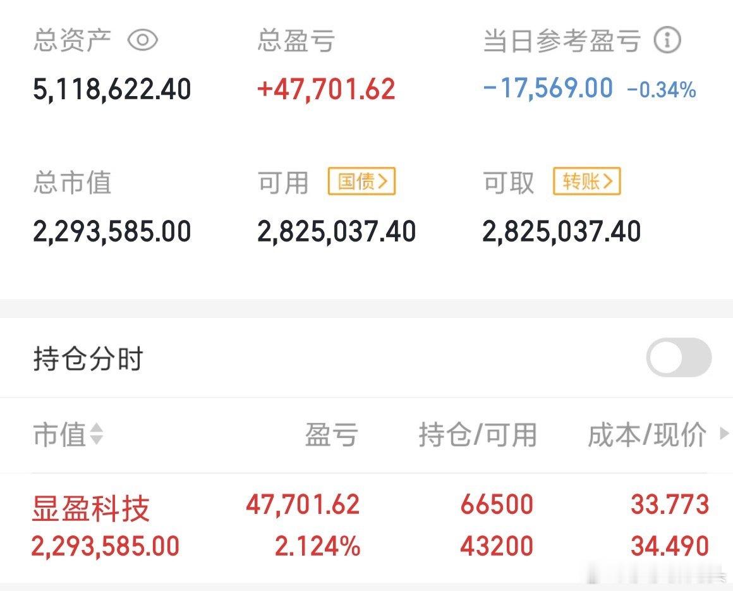Click the current price 34.490
Image resolution: width=733 pixels, height=591 pixels.
[x=669, y=546]
